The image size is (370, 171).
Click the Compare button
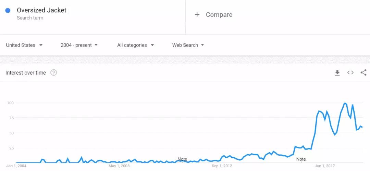pos(219,15)
